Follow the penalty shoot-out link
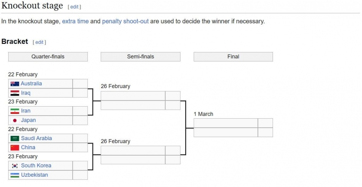Viewport: 362px width, 187px height. point(125,21)
